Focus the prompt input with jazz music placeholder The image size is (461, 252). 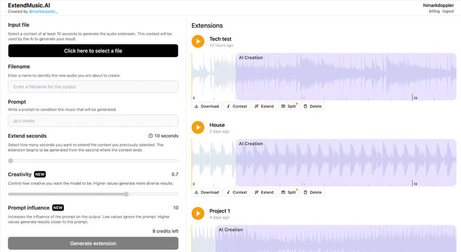pos(93,121)
